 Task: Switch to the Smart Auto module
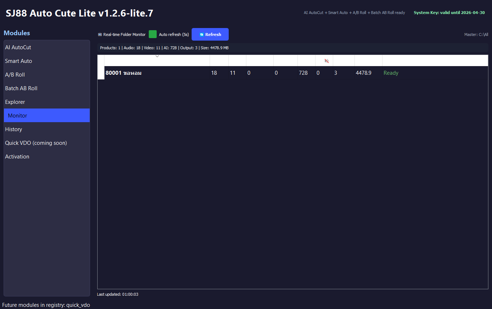click(18, 61)
